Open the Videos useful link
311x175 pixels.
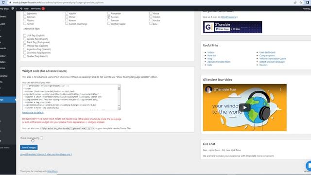(211, 52)
